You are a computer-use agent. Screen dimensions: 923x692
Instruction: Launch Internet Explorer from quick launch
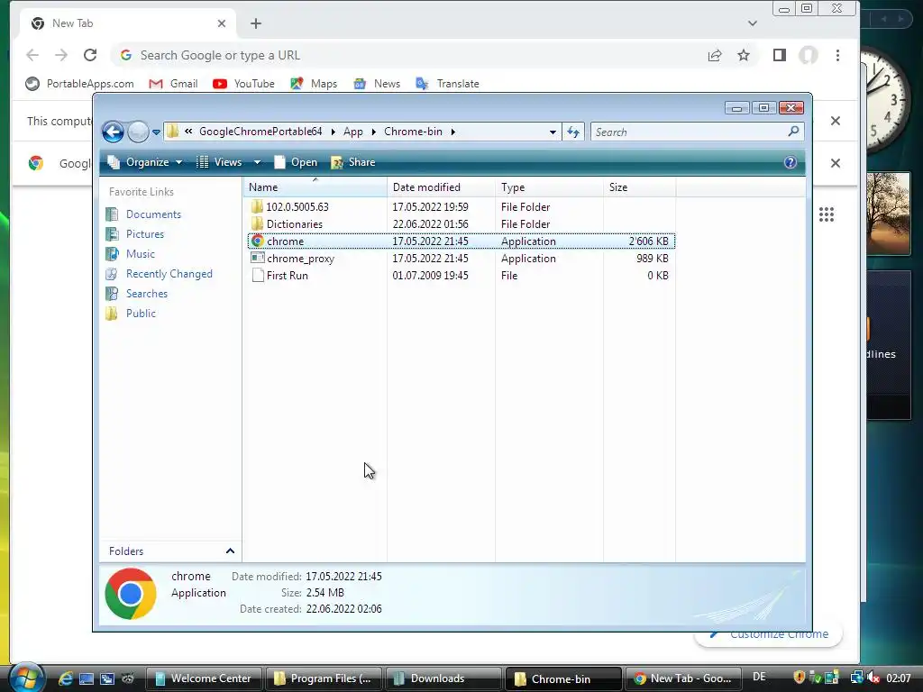pos(65,678)
